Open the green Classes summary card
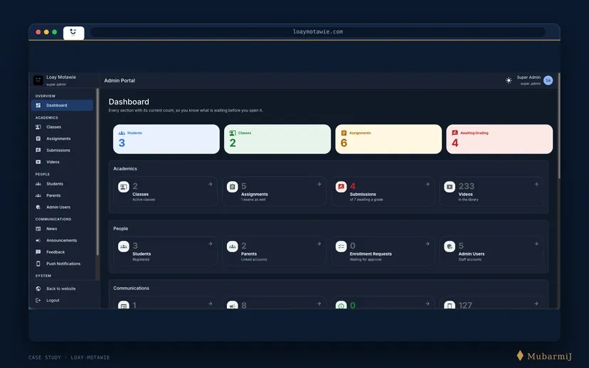Viewport: 589px width, 368px height. (x=277, y=139)
